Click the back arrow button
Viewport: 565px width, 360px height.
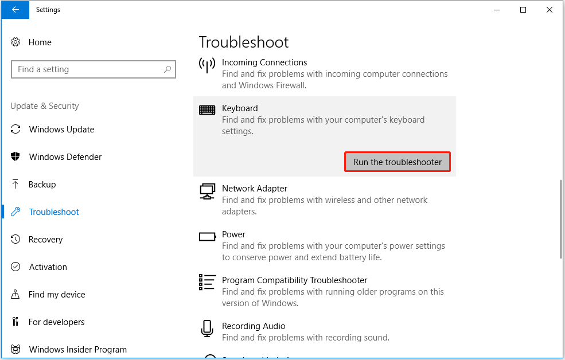15,10
